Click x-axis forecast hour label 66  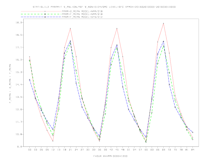pos(158,150)
